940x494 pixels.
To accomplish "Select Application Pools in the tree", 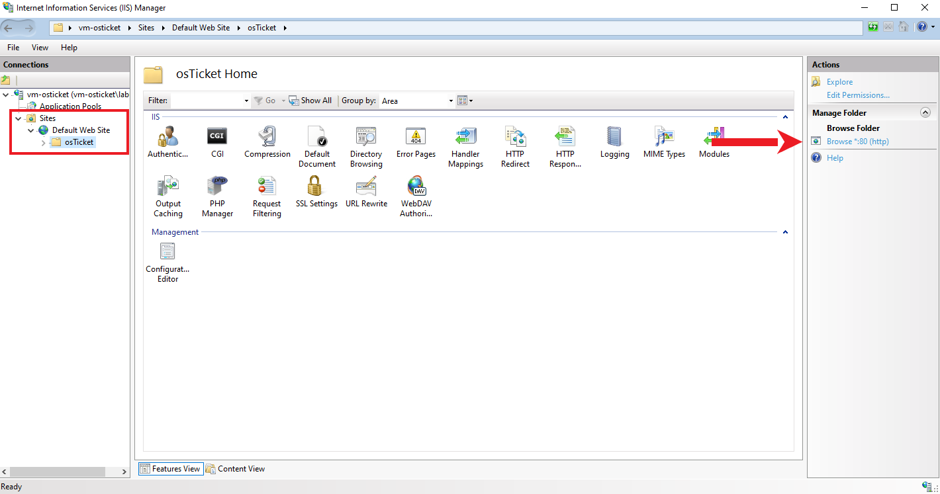I will (70, 106).
